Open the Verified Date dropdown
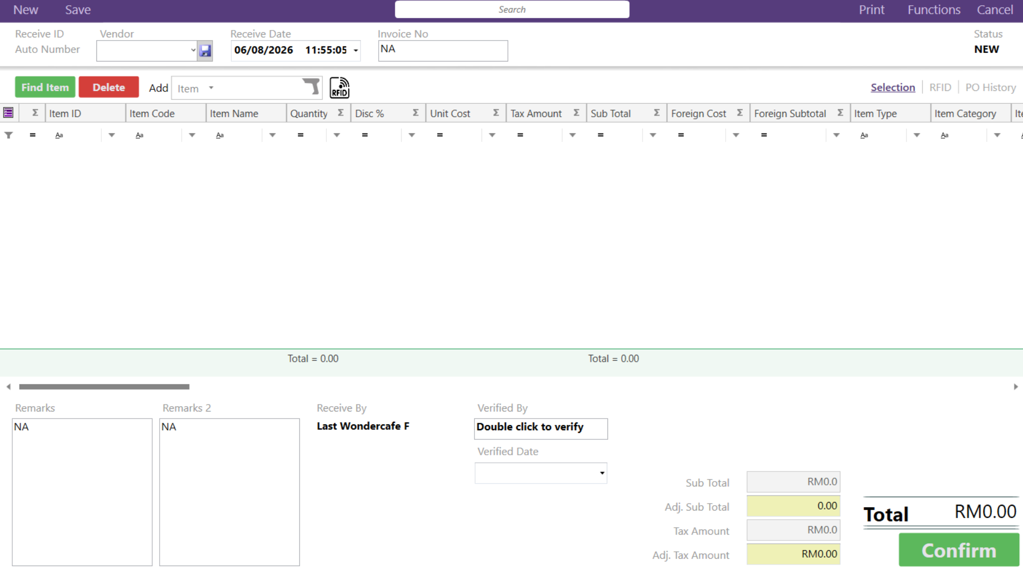This screenshot has width=1023, height=571. coord(602,473)
